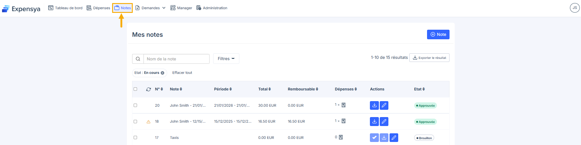Click the search magnifier icon

click(138, 59)
